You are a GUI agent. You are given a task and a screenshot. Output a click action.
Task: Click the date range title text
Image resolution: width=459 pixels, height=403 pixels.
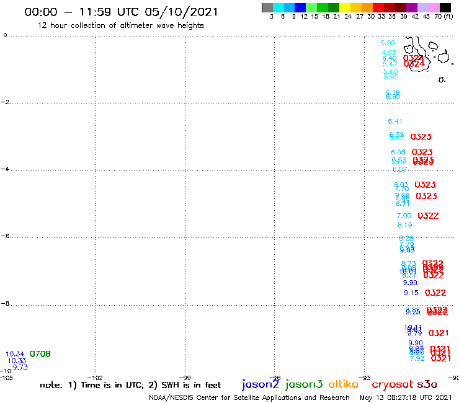[x=121, y=12]
